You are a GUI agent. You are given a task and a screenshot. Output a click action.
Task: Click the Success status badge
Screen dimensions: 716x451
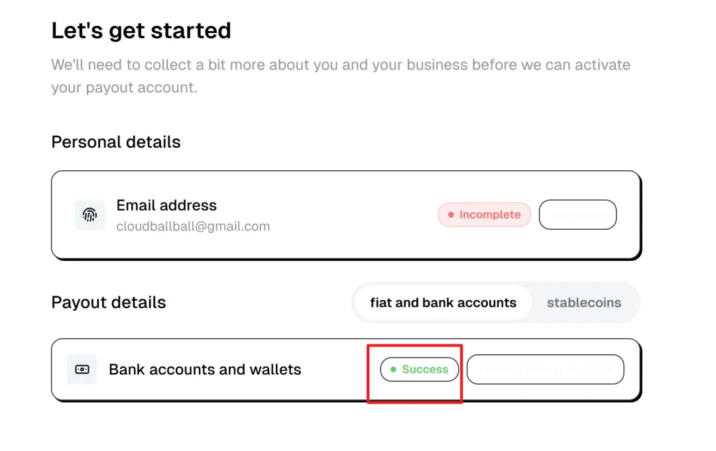[x=420, y=370]
